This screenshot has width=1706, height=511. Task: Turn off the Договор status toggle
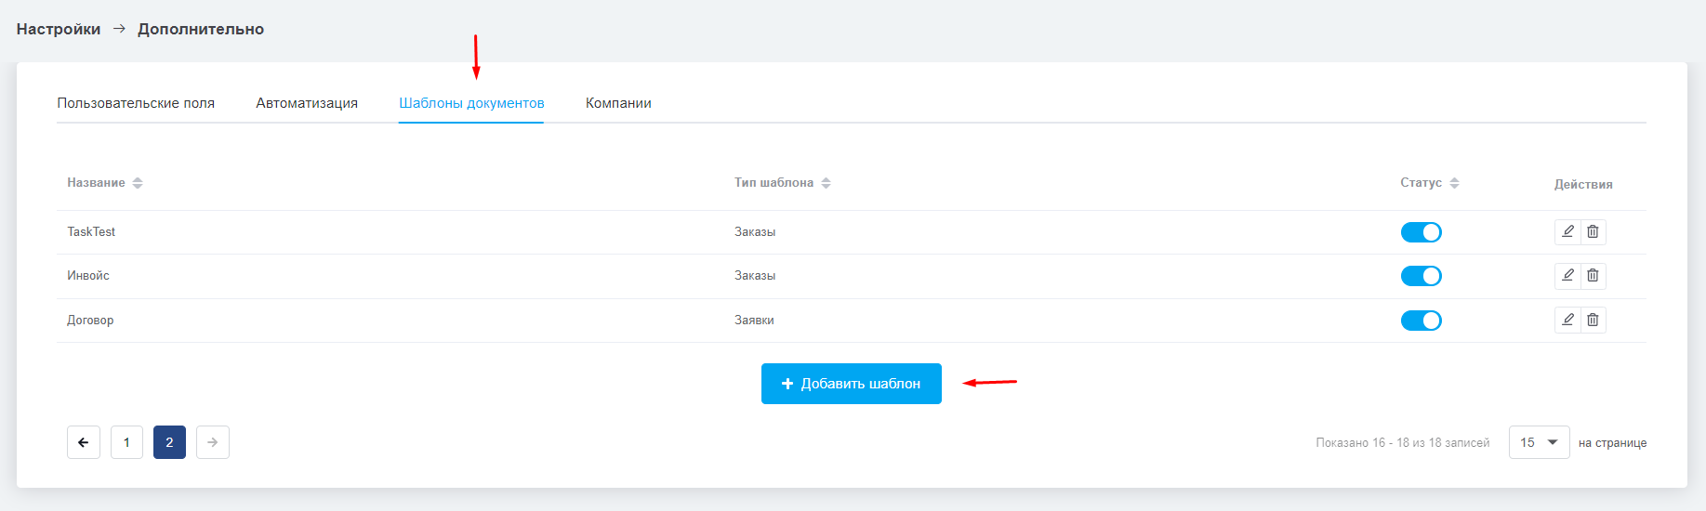1421,321
